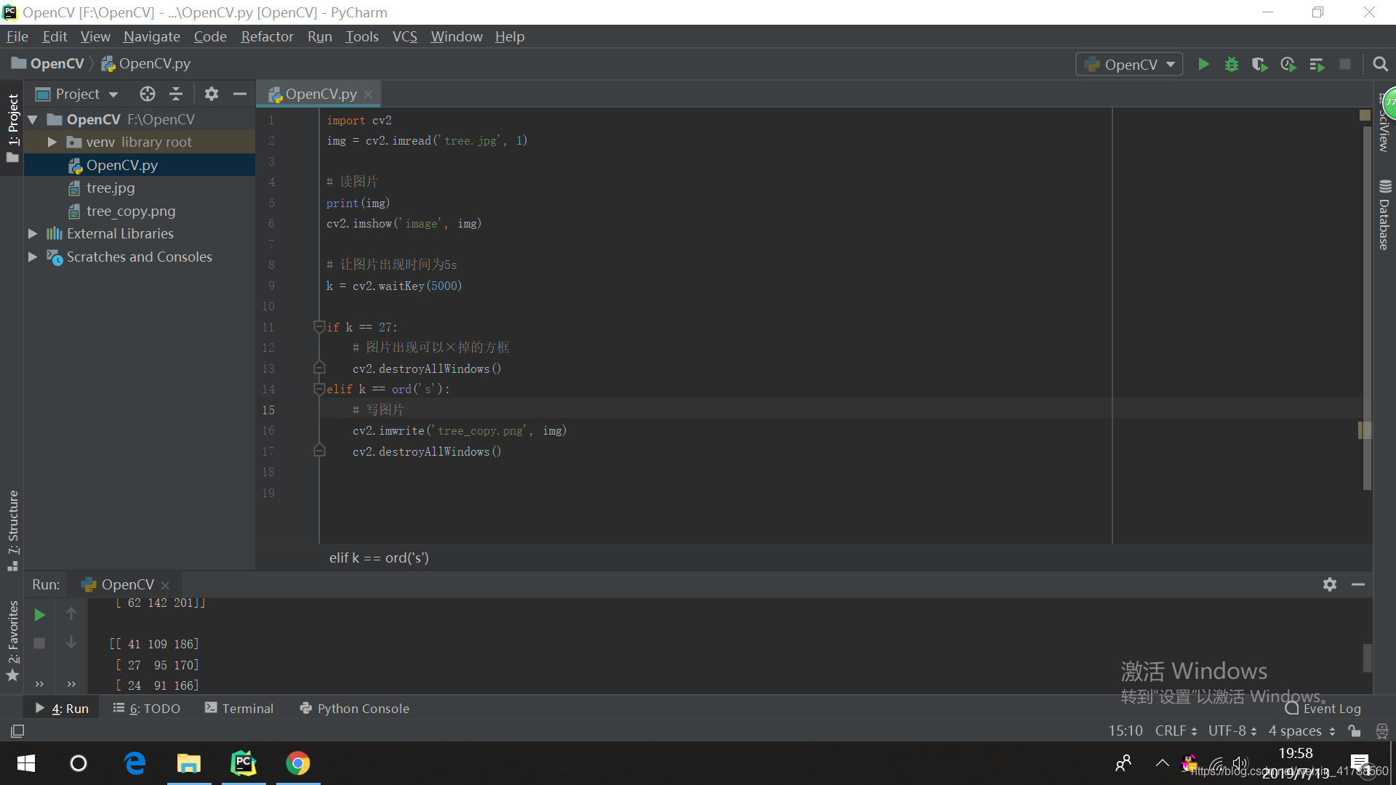Screen dimensions: 1396x785
Task: Click the toolbar stop button
Action: click(1345, 64)
